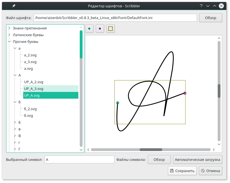The width and height of the screenshot is (230, 183).
Task: Select a_2.svg in the tree
Action: pyautogui.click(x=30, y=55)
